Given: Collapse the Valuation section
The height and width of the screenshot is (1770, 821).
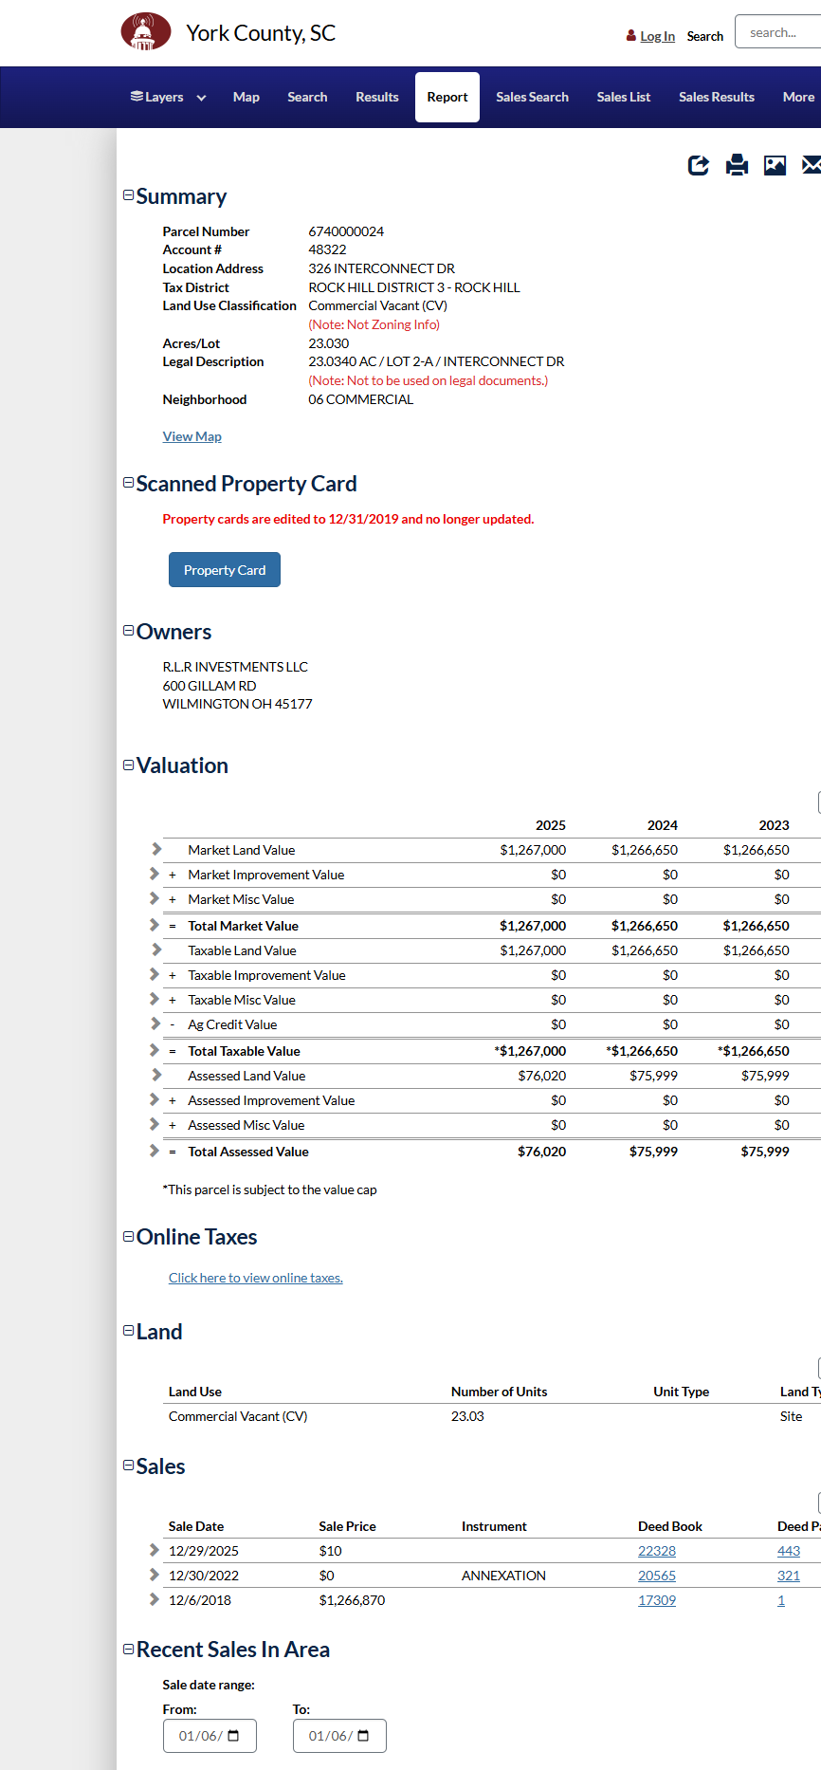Looking at the screenshot, I should (129, 765).
